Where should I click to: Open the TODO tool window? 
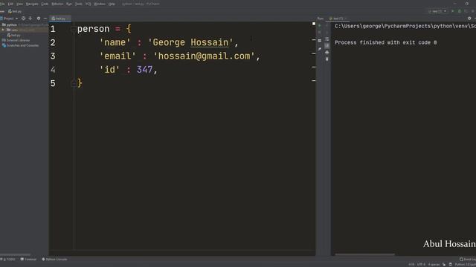(x=8, y=260)
